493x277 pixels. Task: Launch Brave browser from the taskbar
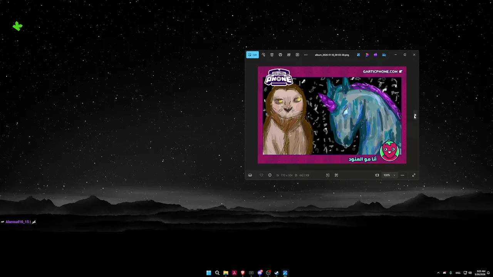[x=243, y=273]
